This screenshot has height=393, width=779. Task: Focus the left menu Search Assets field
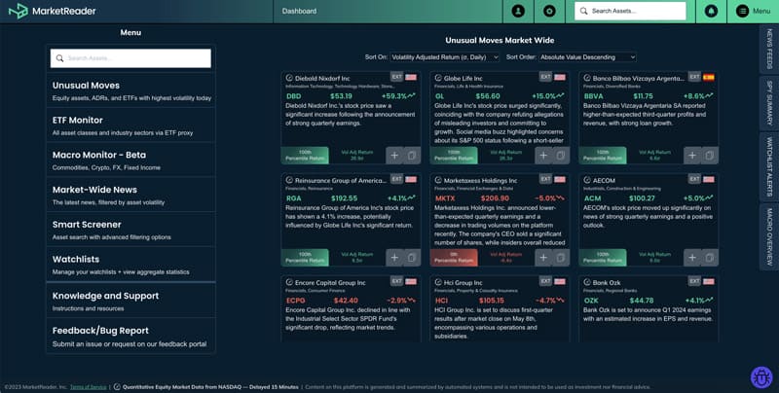tap(130, 58)
